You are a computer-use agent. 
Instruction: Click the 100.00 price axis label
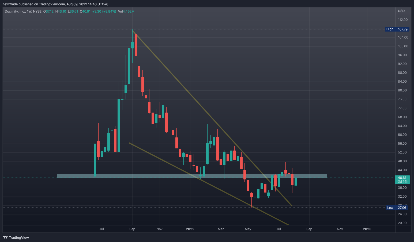coord(403,46)
